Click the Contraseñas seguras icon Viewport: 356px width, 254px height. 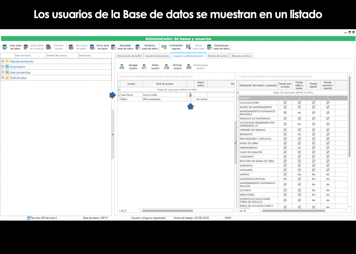(163, 47)
